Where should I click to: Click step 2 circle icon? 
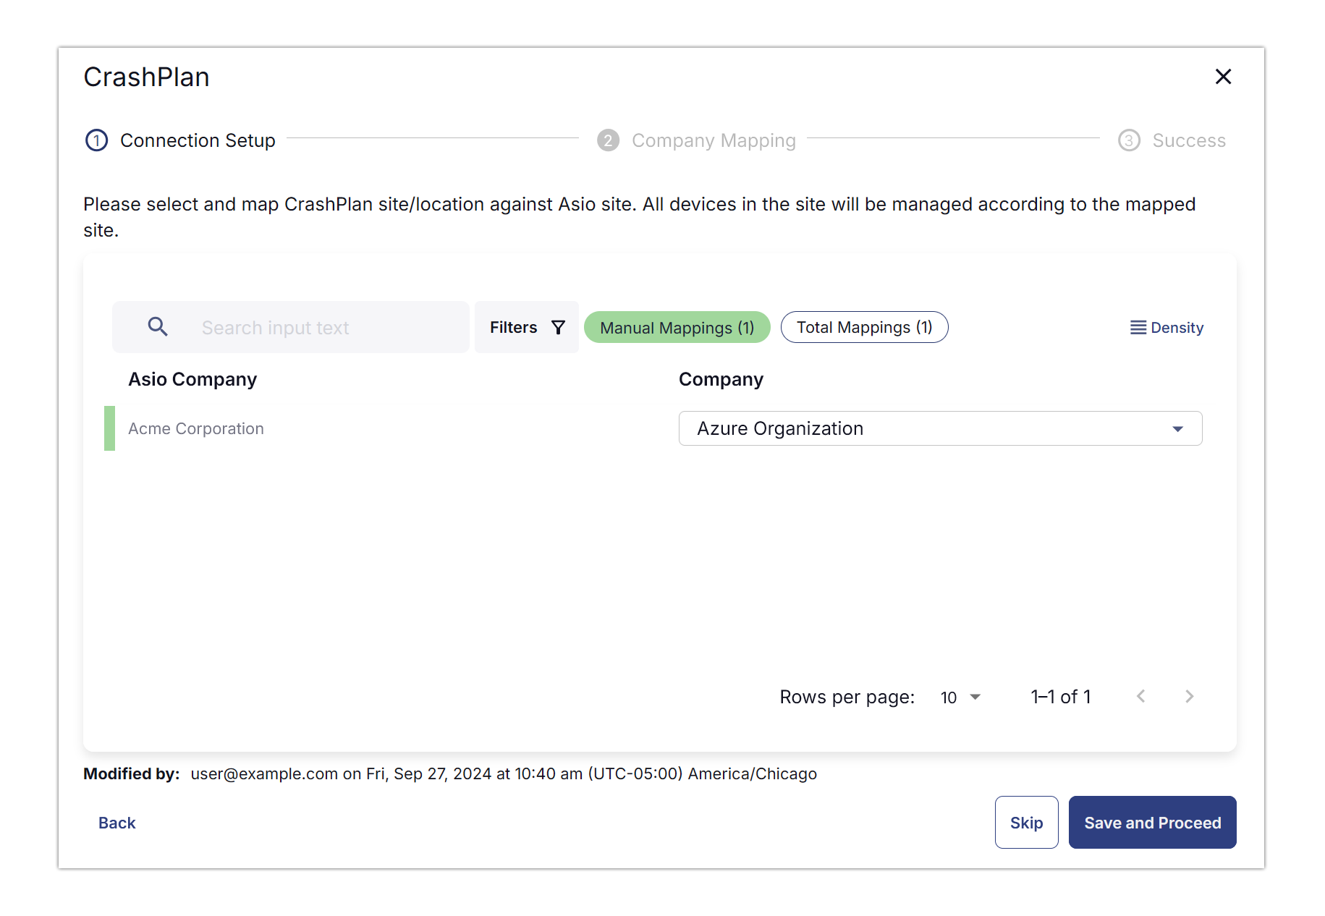[x=608, y=140]
